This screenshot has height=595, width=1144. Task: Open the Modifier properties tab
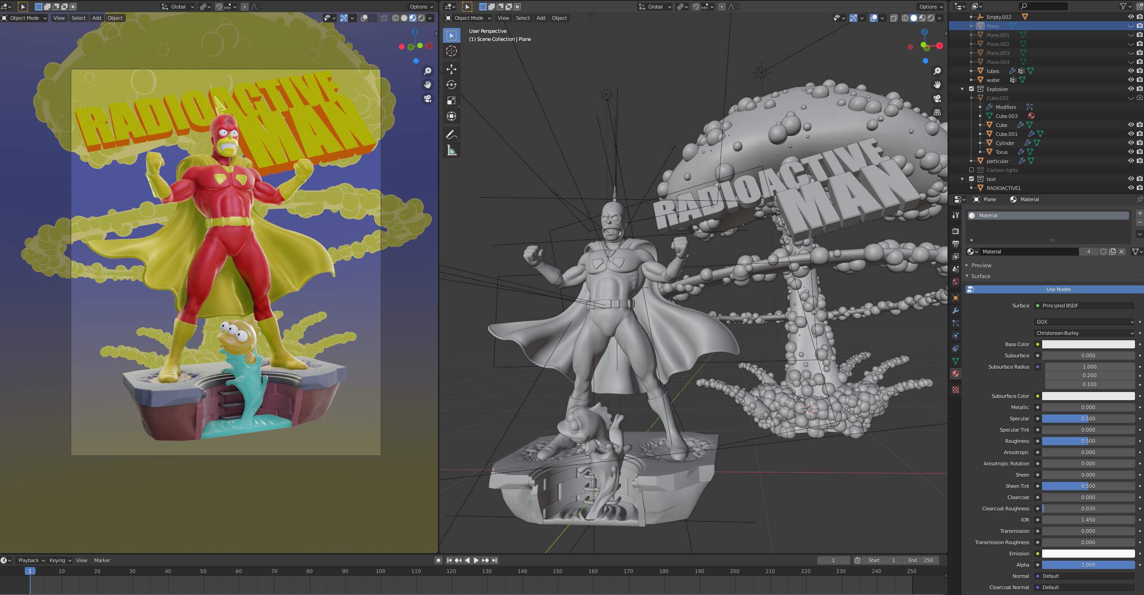pos(956,311)
